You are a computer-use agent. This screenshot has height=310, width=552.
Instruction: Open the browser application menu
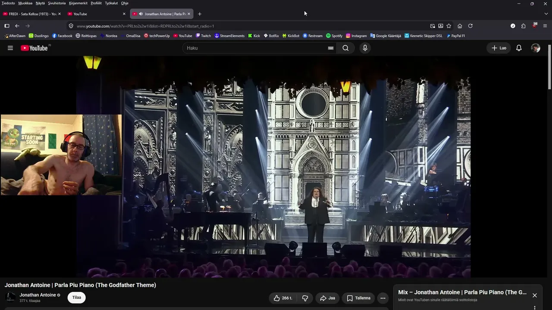545,26
